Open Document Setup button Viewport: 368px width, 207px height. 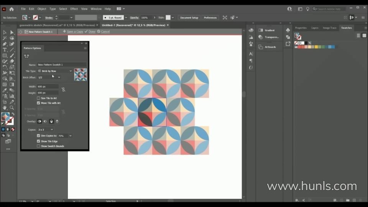(189, 18)
